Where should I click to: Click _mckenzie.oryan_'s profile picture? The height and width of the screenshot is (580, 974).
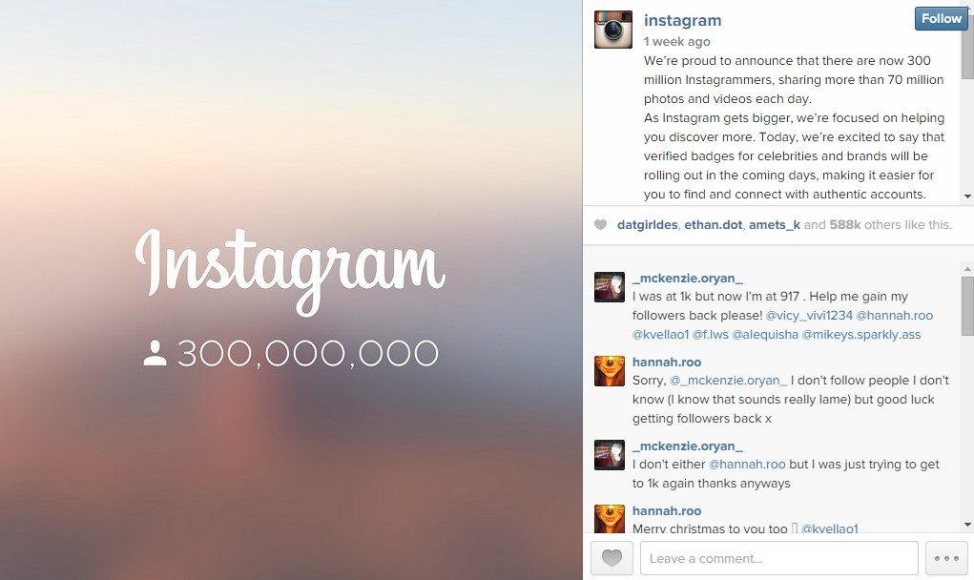(610, 287)
